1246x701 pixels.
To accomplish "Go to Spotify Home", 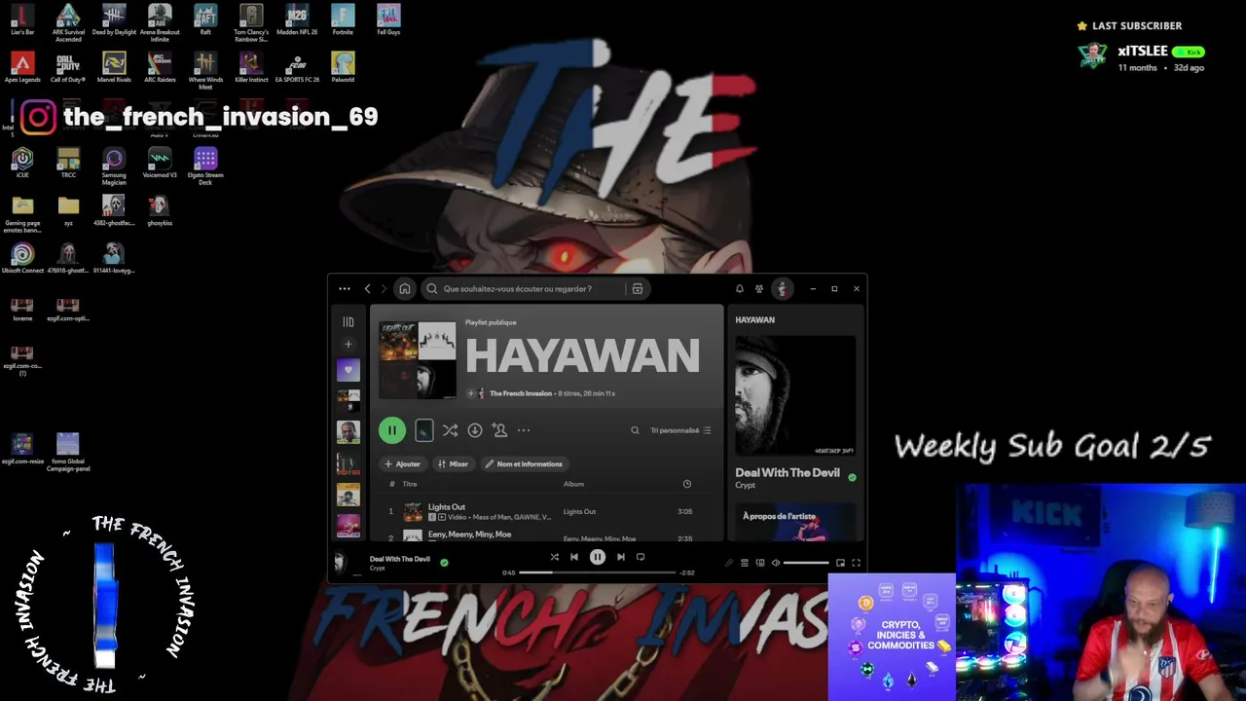I will pos(405,289).
